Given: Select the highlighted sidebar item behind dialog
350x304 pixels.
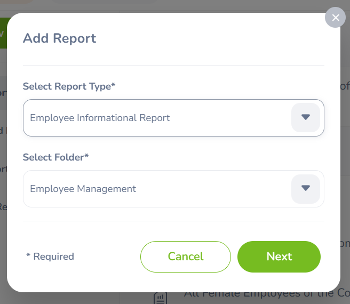Looking at the screenshot, I should [3, 92].
